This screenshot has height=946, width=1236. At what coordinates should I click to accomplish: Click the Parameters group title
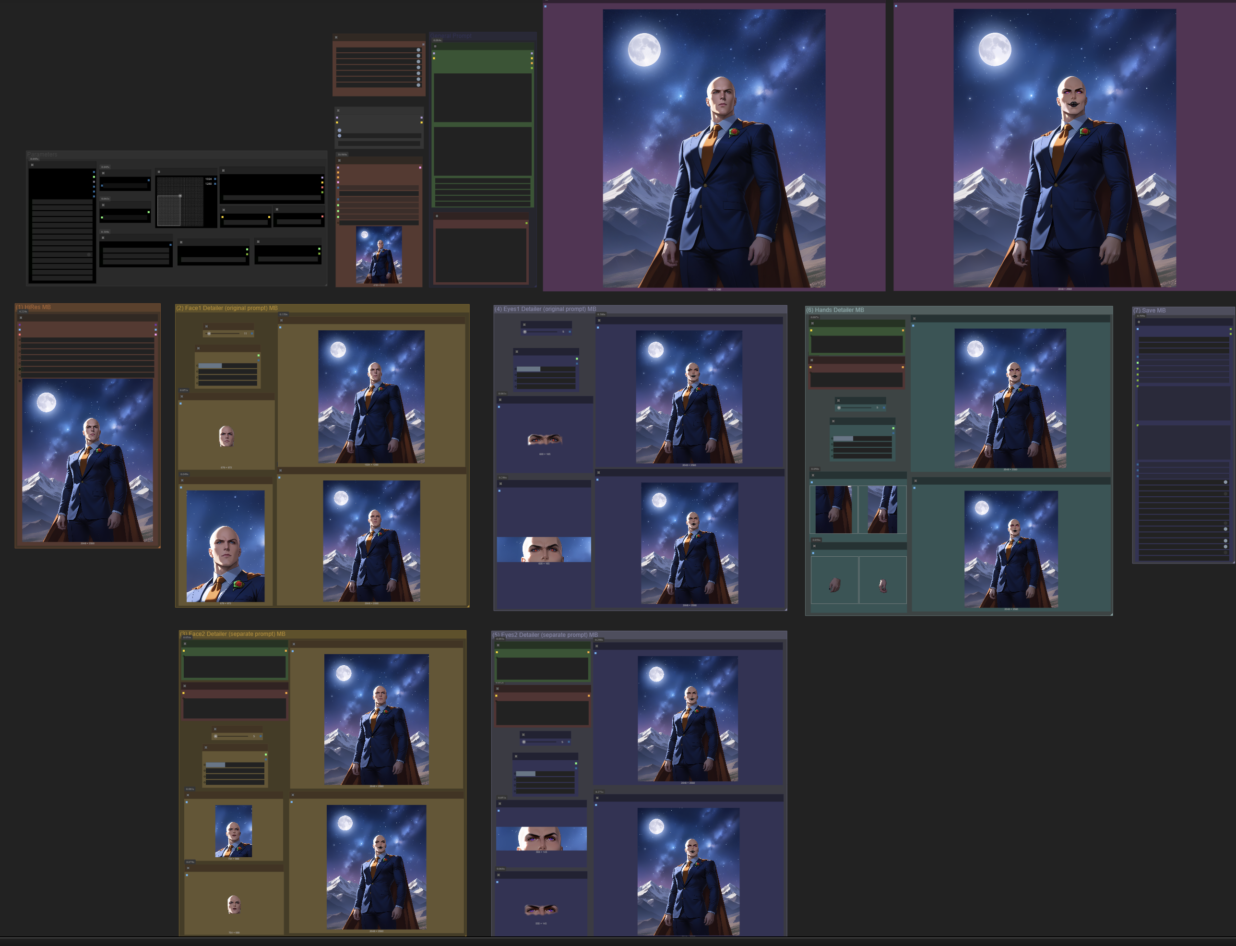[42, 154]
